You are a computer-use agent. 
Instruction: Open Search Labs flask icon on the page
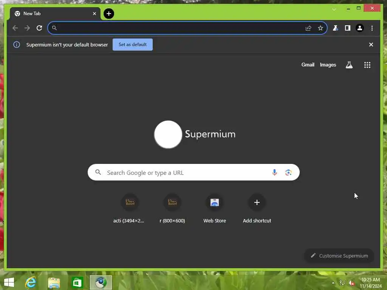pyautogui.click(x=349, y=65)
